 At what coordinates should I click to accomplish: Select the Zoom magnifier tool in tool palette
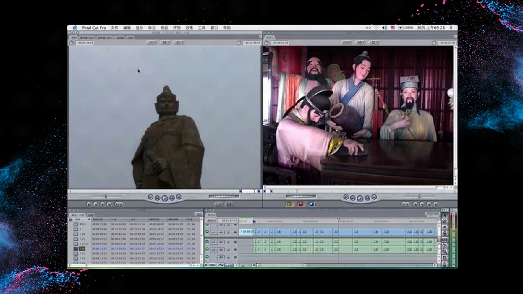pos(445,251)
